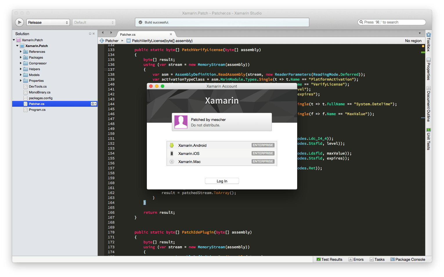Click the iOS phone icon

point(172,153)
